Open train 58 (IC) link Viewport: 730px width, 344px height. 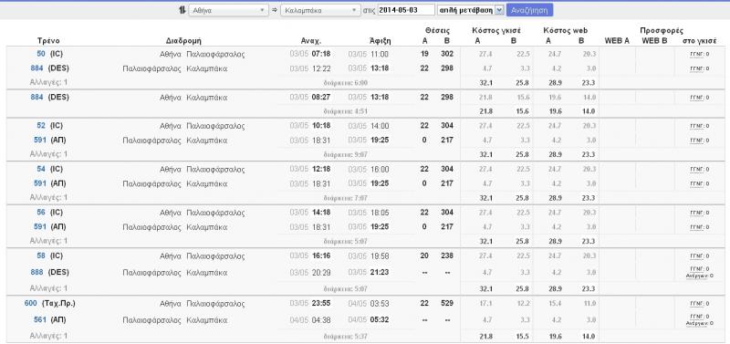pyautogui.click(x=41, y=255)
